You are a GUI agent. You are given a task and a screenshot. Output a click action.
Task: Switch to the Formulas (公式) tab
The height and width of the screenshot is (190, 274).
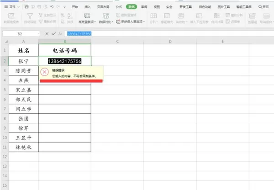click(119, 7)
